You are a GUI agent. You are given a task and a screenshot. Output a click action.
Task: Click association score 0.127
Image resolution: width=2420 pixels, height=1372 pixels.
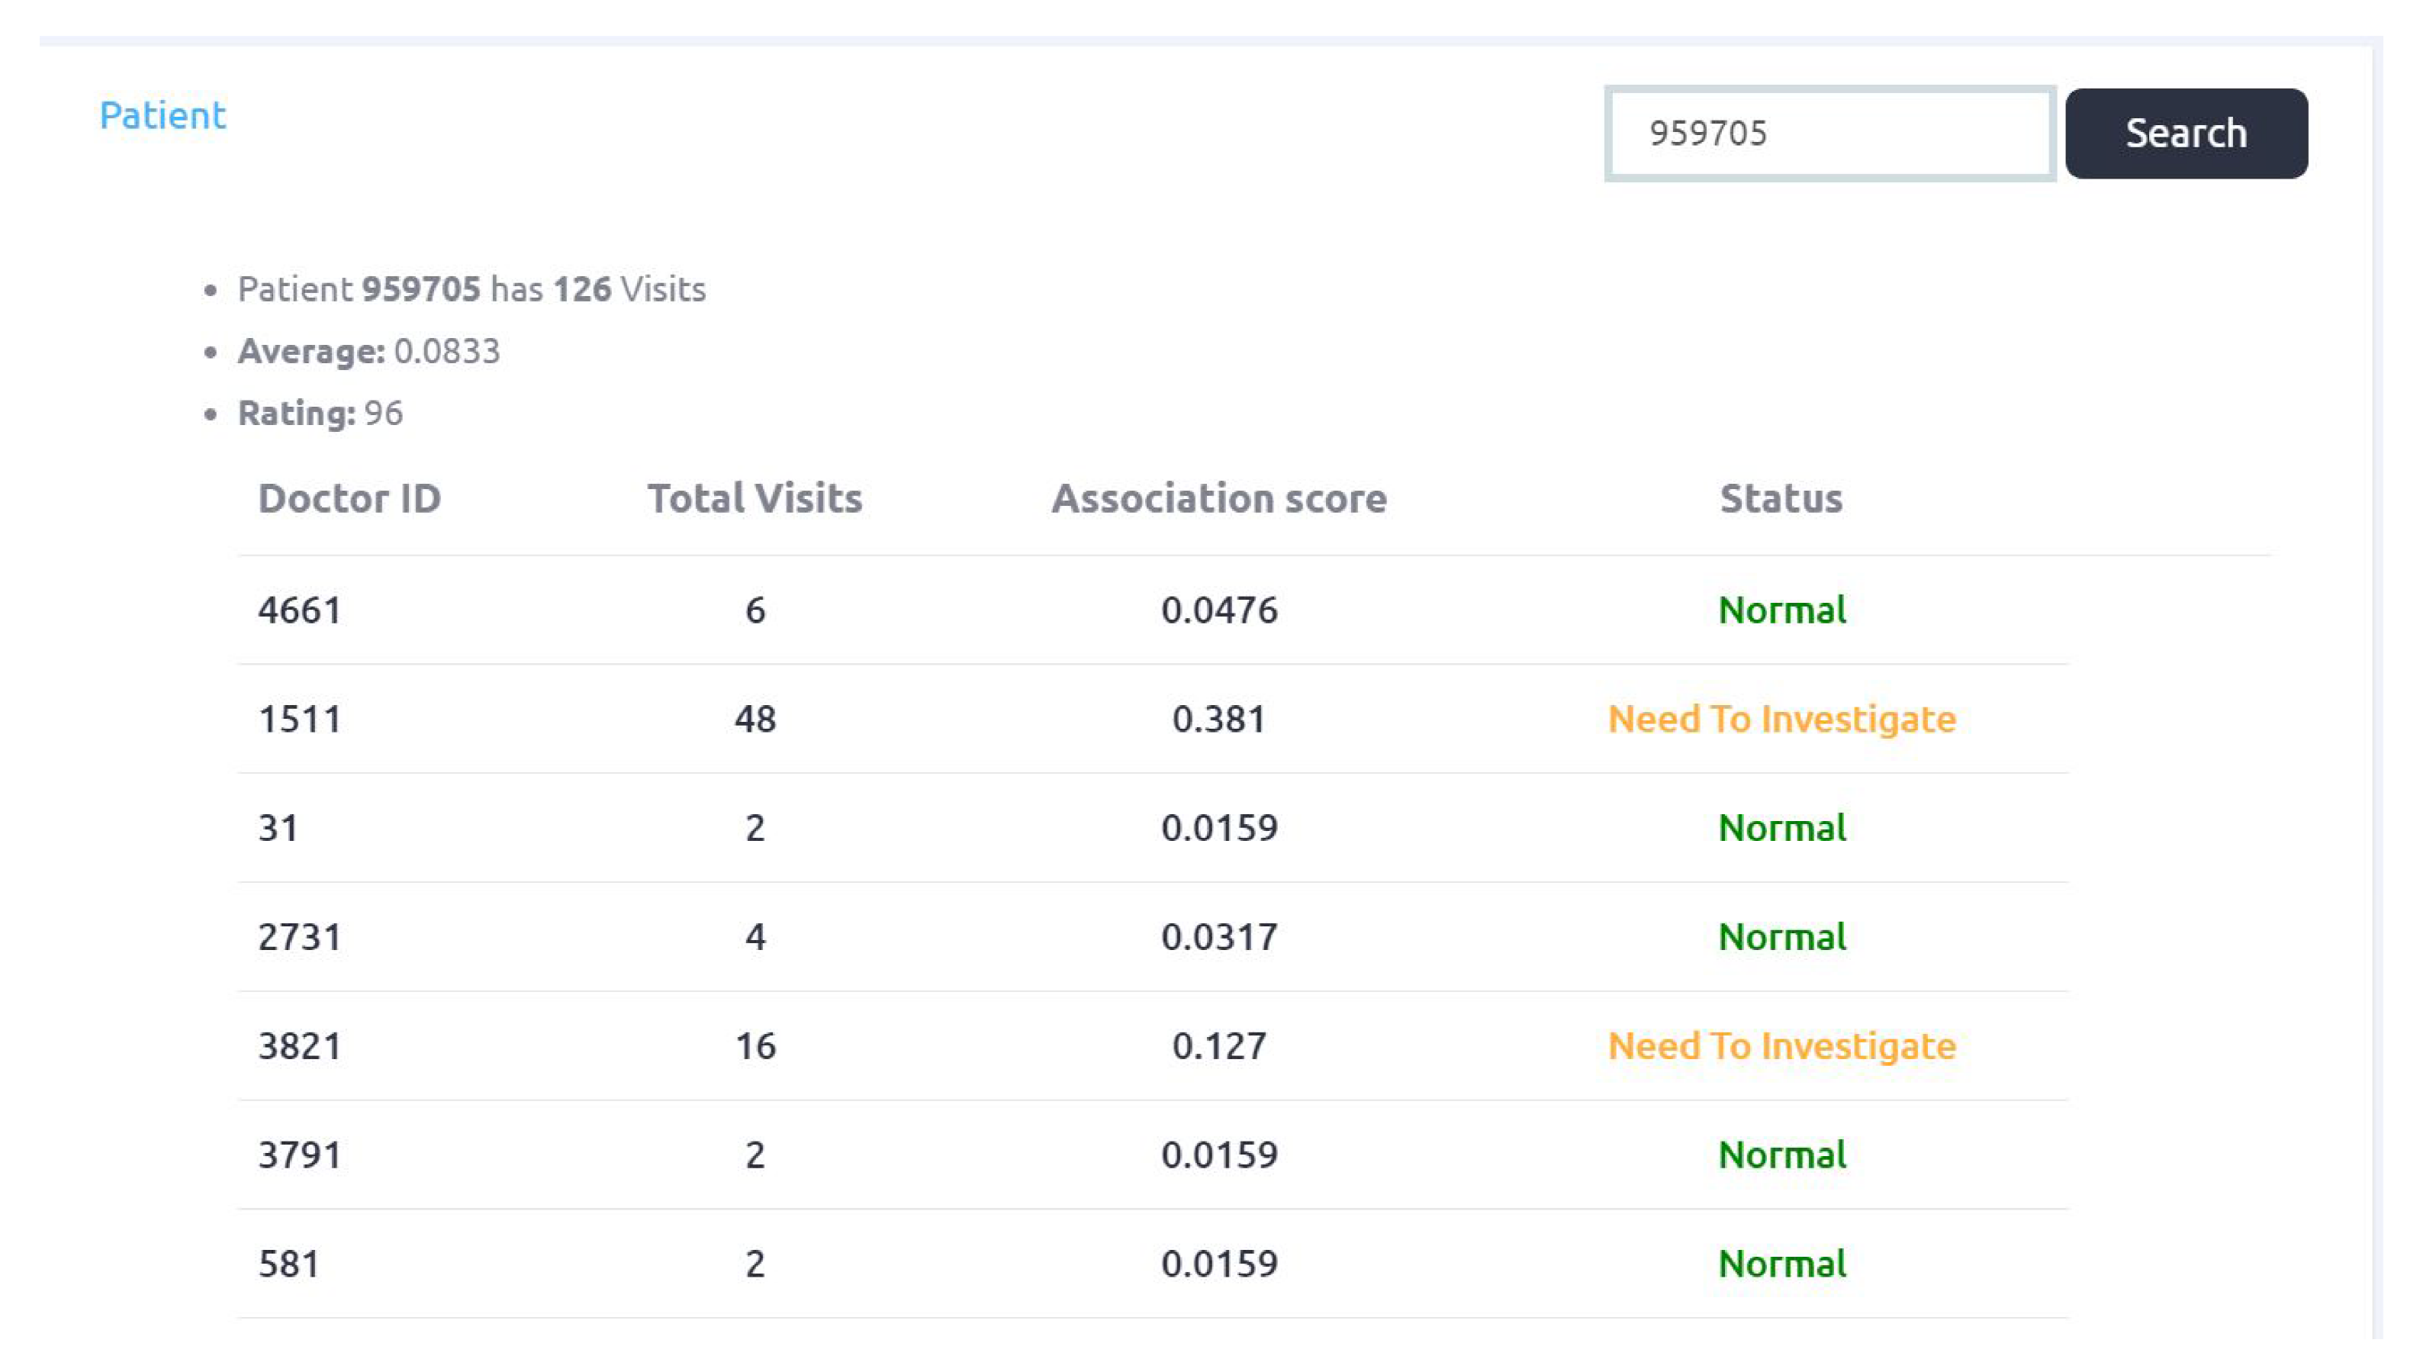click(x=1218, y=1046)
